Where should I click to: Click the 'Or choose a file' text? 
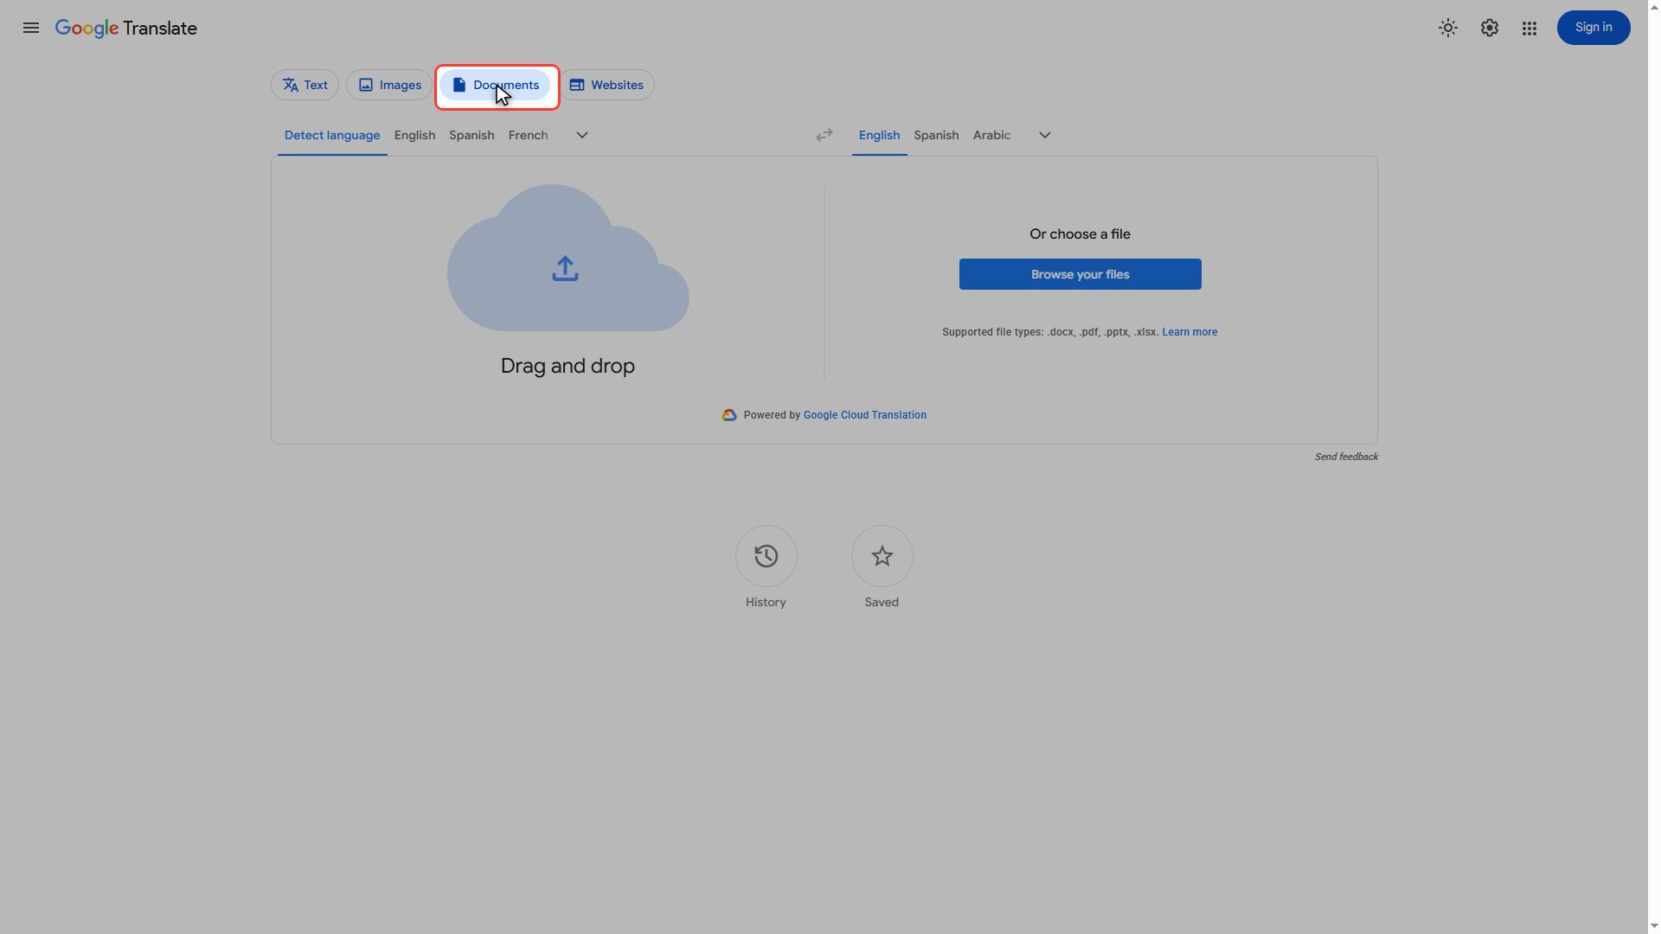(x=1080, y=234)
